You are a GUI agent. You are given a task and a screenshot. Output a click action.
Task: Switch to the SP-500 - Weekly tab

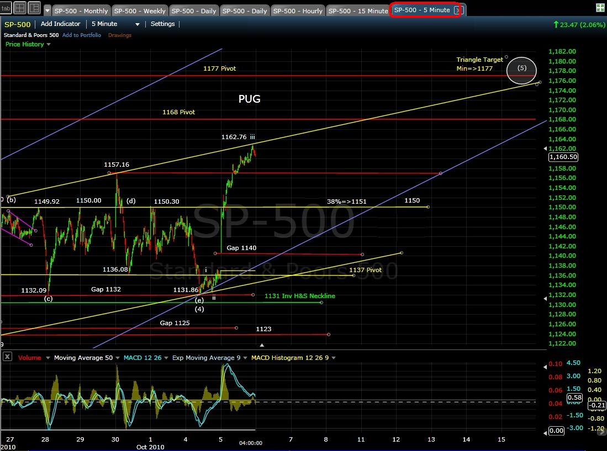click(x=140, y=11)
